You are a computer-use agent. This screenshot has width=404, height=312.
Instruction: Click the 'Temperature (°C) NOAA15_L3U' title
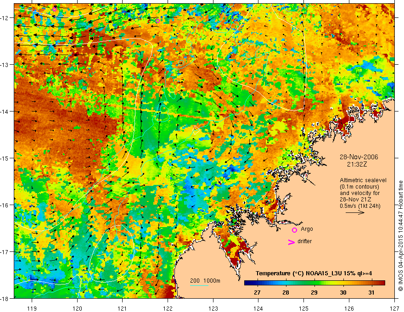pyautogui.click(x=314, y=273)
